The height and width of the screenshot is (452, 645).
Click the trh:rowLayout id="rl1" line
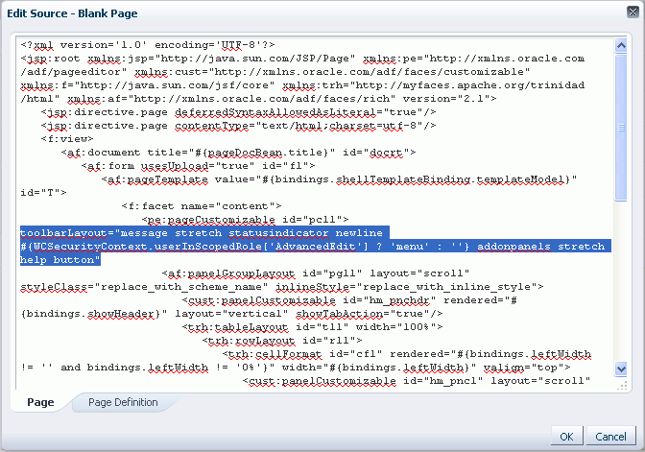pyautogui.click(x=282, y=341)
